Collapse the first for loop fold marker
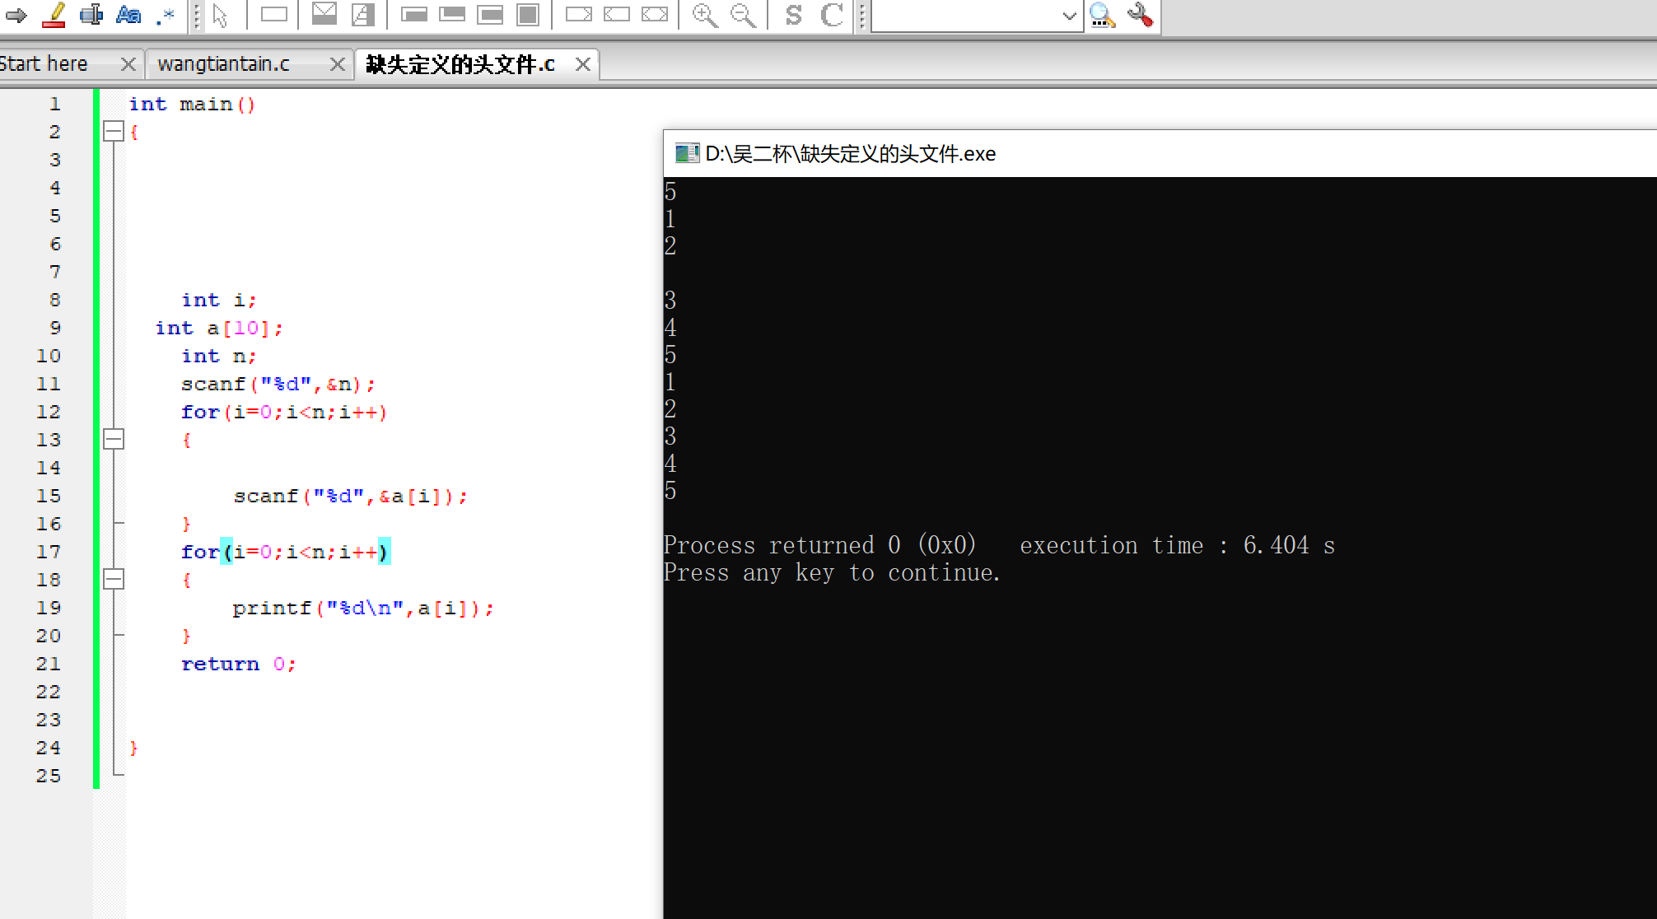Viewport: 1657px width, 919px height. (x=114, y=440)
